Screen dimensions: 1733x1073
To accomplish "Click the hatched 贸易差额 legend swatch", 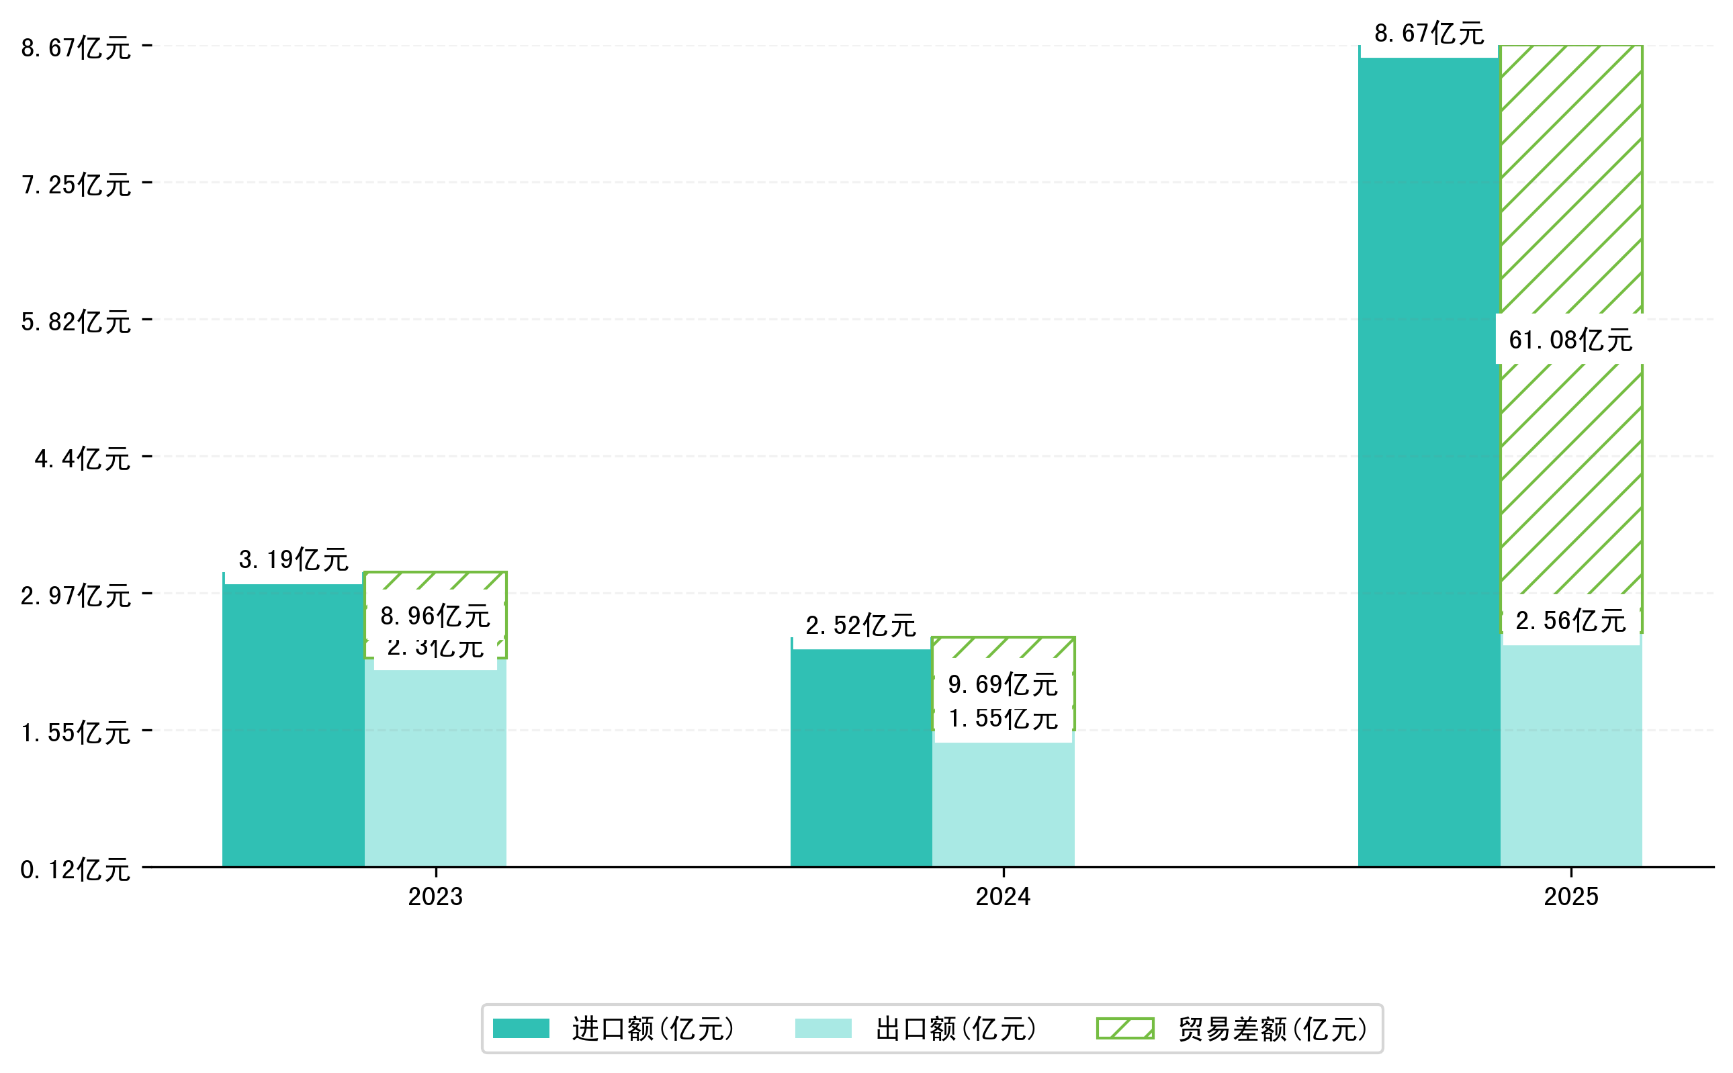I will coord(1124,1028).
